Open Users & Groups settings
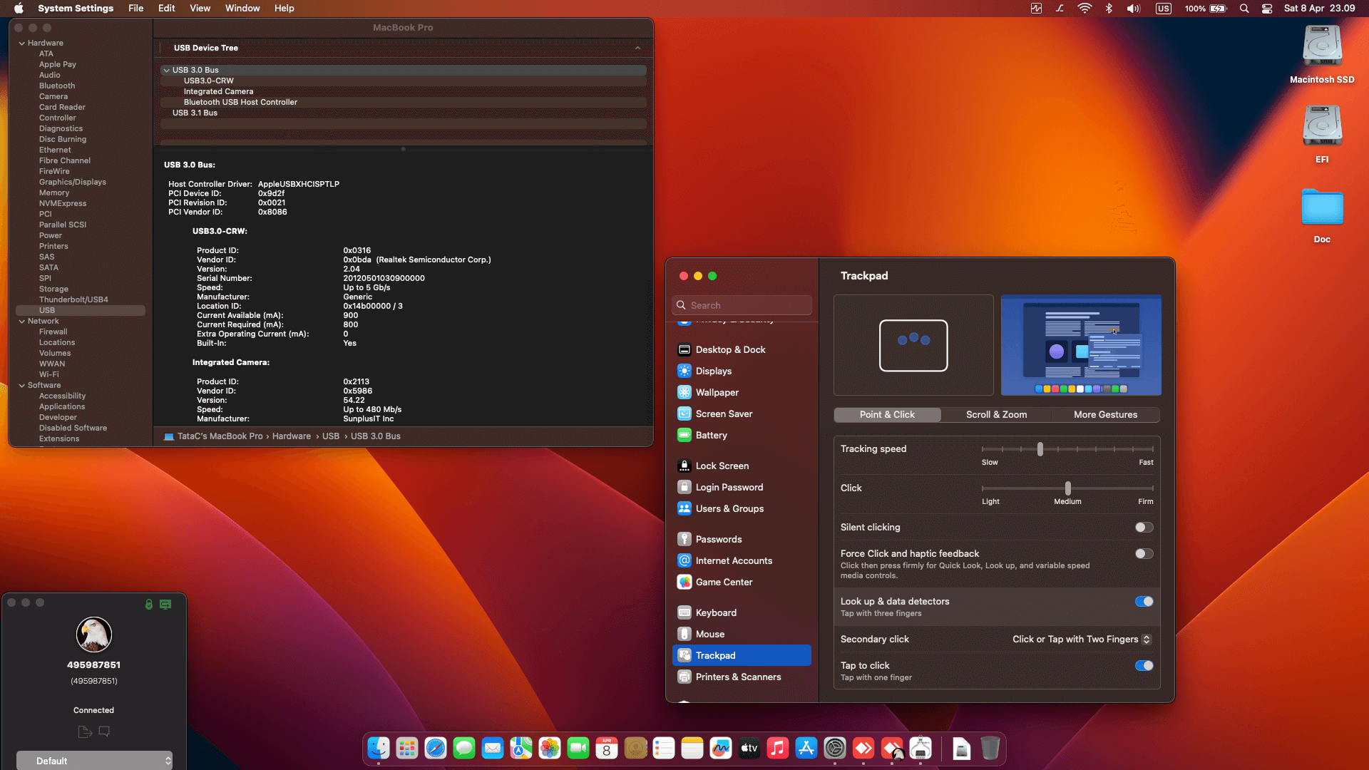This screenshot has height=770, width=1369. tap(742, 508)
